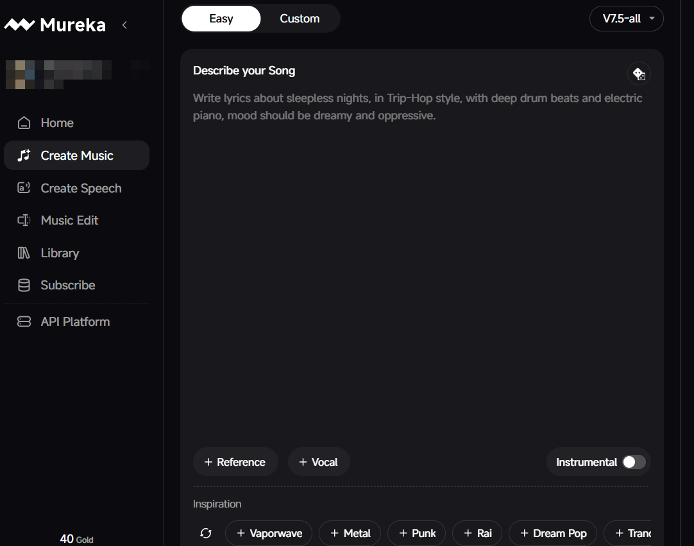Add the Punk inspiration tag
Viewport: 694px width, 546px height.
(x=416, y=533)
